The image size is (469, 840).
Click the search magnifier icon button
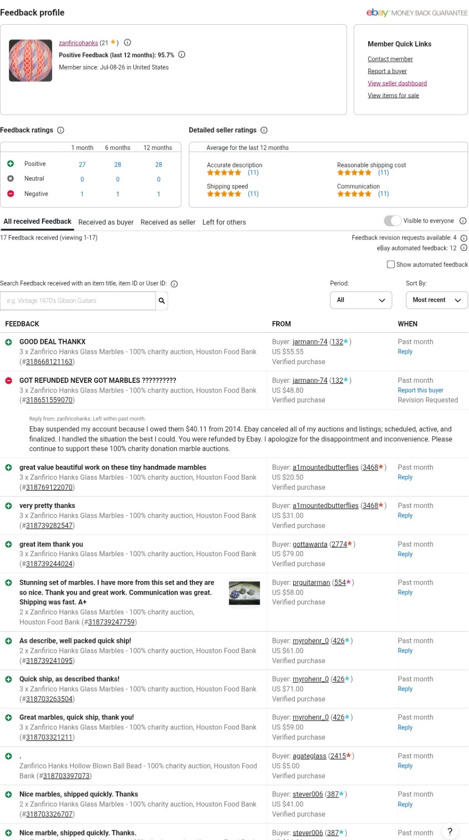[162, 301]
